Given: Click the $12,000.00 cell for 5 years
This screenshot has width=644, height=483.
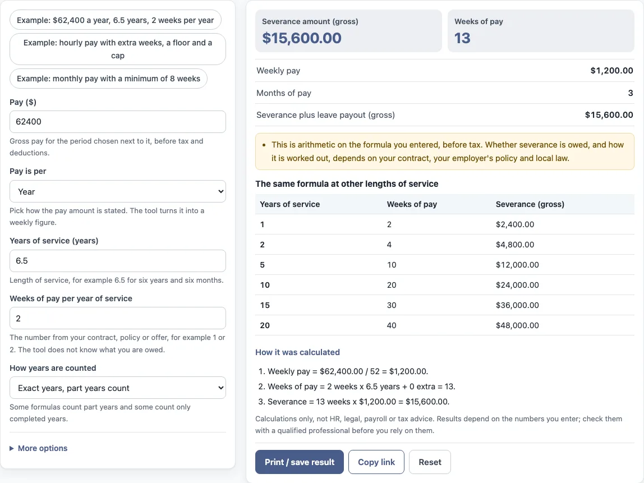Looking at the screenshot, I should (517, 265).
